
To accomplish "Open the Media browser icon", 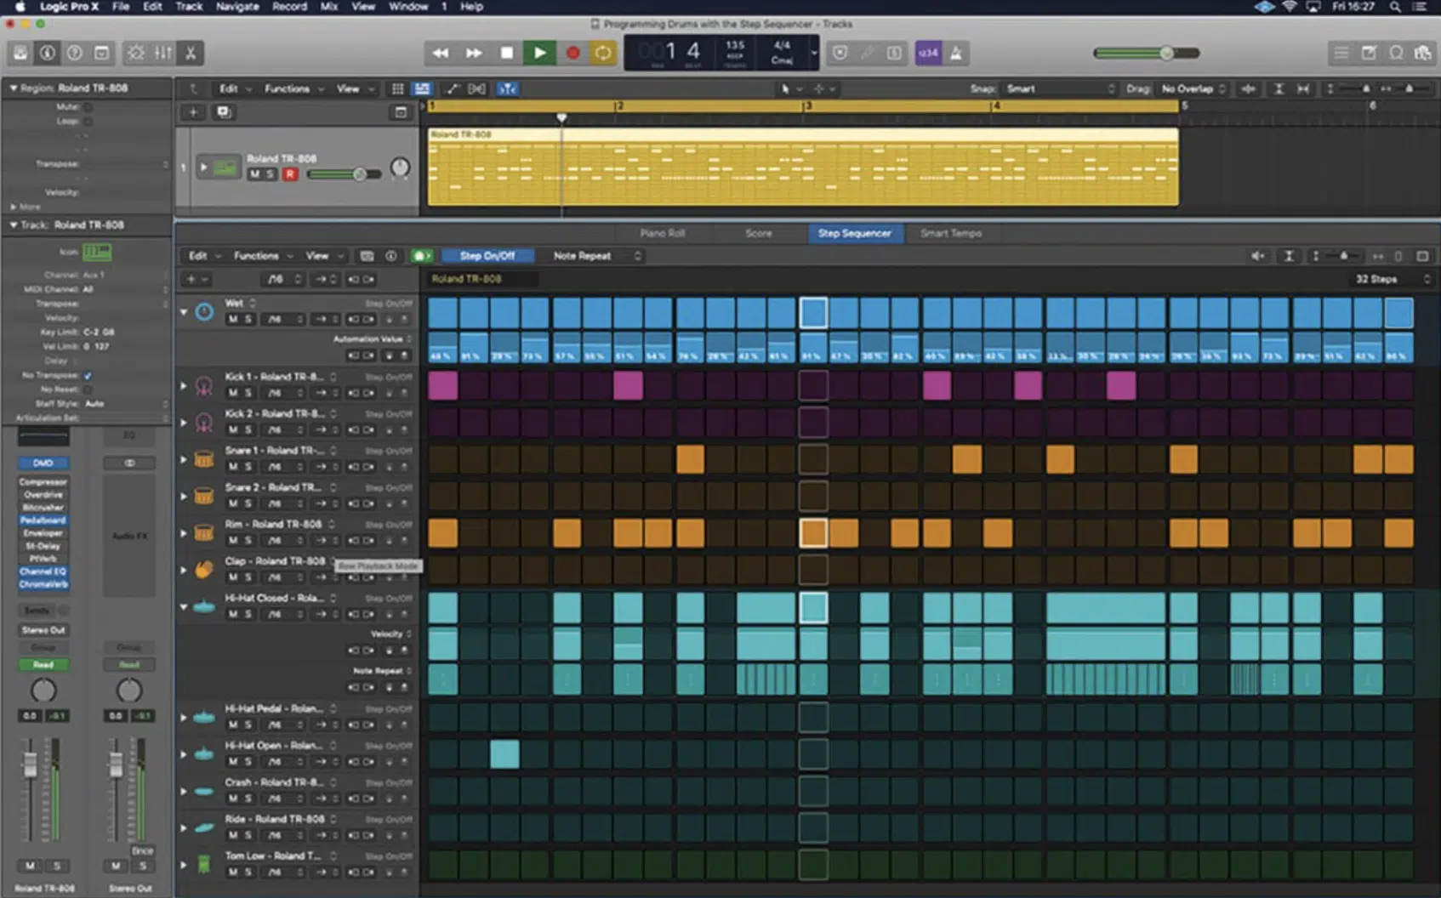I will (1423, 53).
